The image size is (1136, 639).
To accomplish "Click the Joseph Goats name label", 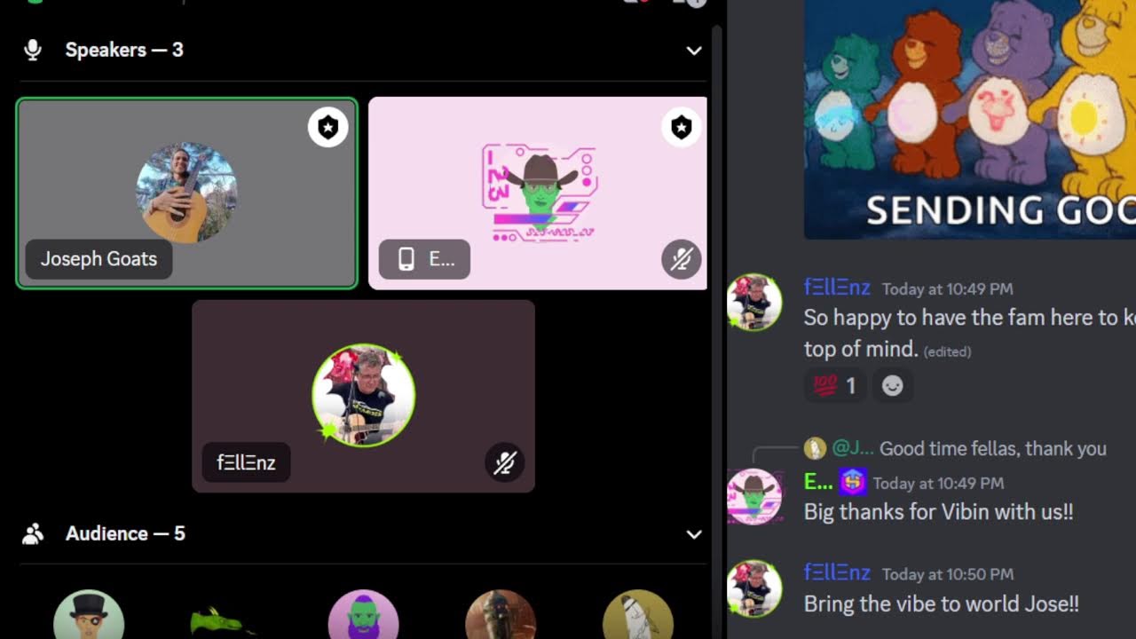I will 99,259.
